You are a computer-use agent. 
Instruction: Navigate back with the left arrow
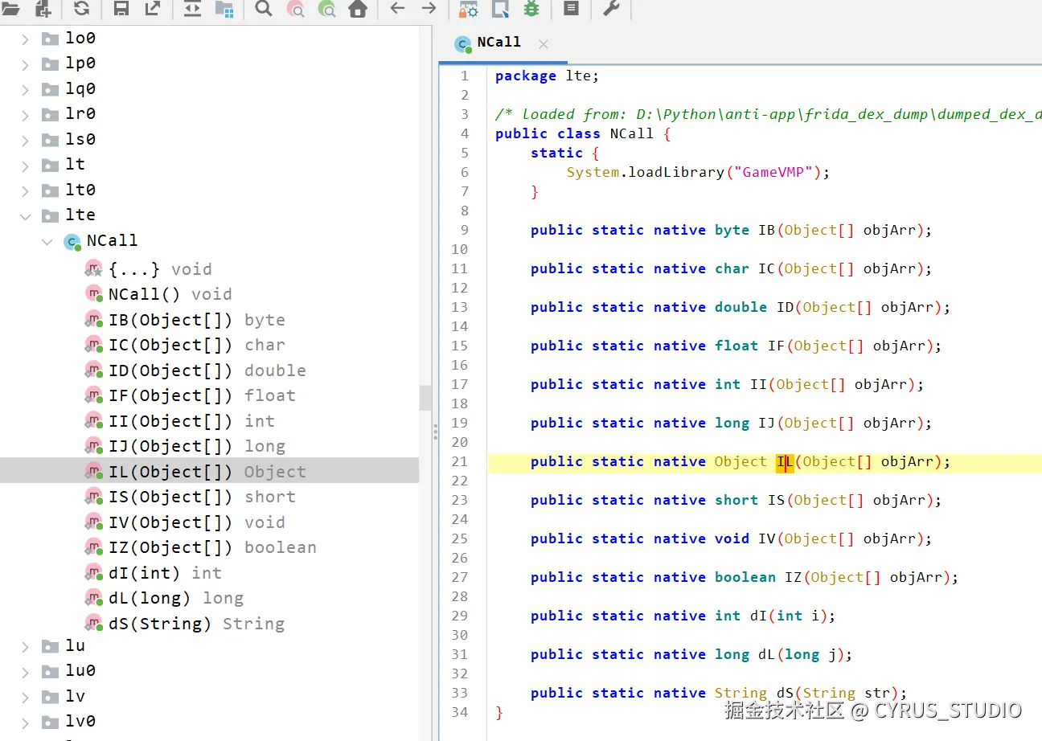coord(397,8)
